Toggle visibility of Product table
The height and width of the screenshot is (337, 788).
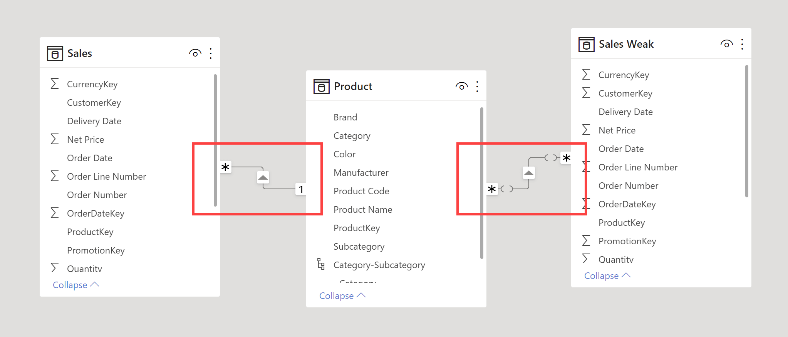[461, 87]
